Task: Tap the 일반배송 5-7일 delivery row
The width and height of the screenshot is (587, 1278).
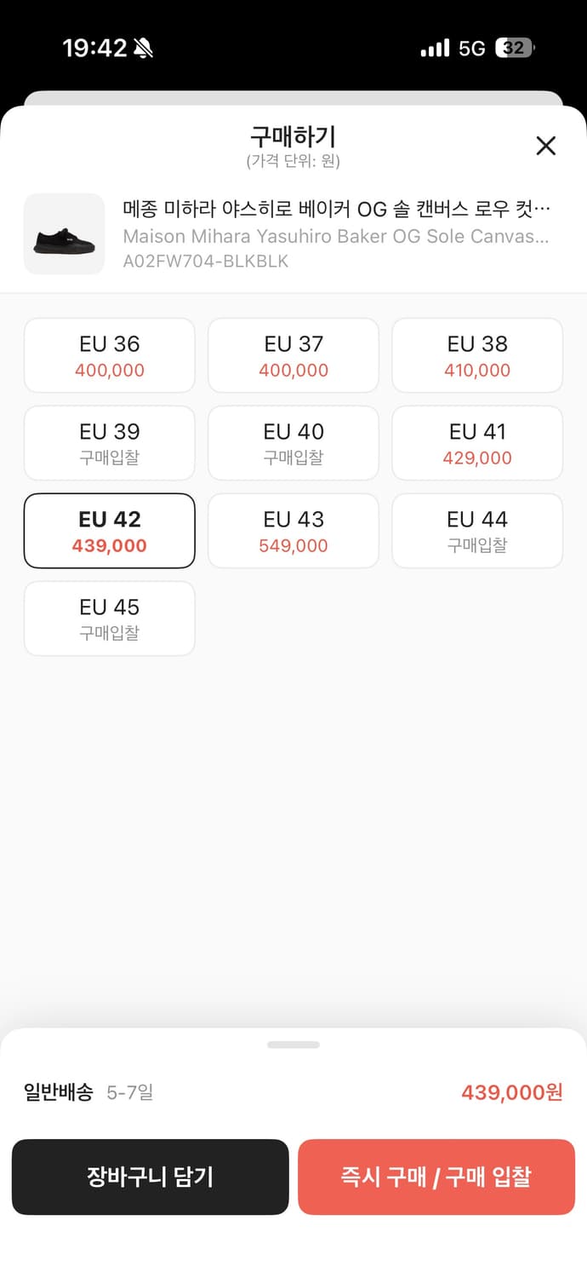Action: pos(89,1092)
